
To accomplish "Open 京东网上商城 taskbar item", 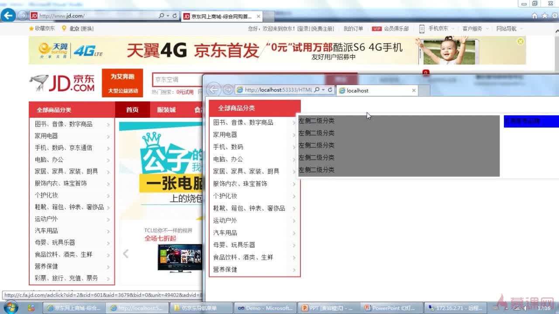I will pyautogui.click(x=74, y=308).
